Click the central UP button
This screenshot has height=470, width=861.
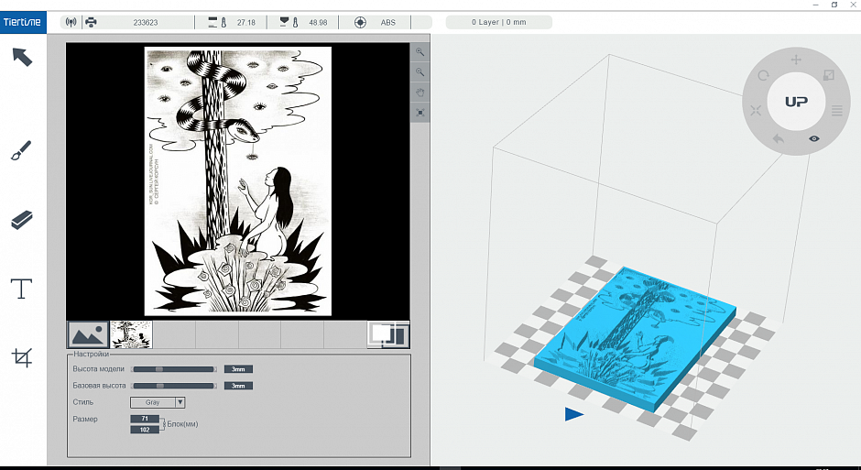point(796,102)
